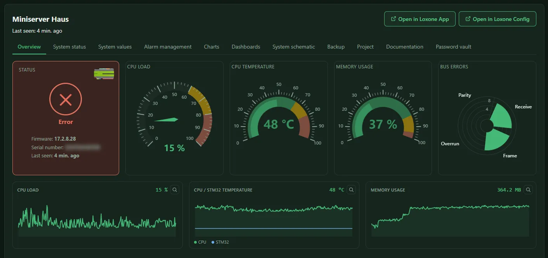Go to the Alarm management tab
The width and height of the screenshot is (548, 258).
tap(168, 47)
